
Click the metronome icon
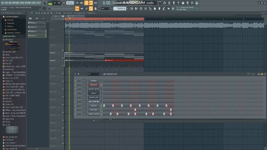click(x=77, y=3)
